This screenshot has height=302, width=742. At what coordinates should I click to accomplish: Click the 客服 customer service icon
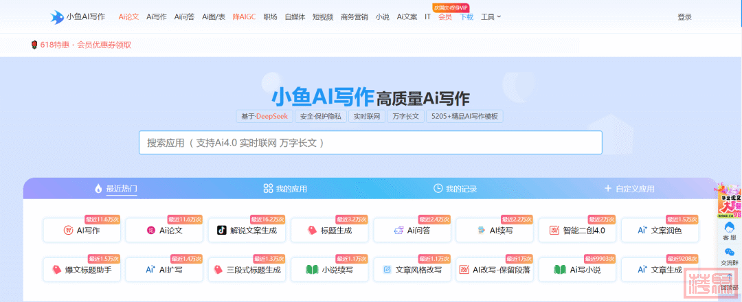tap(728, 230)
